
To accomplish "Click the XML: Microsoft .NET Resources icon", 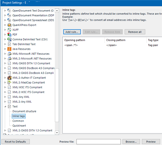I will coord(9,54).
